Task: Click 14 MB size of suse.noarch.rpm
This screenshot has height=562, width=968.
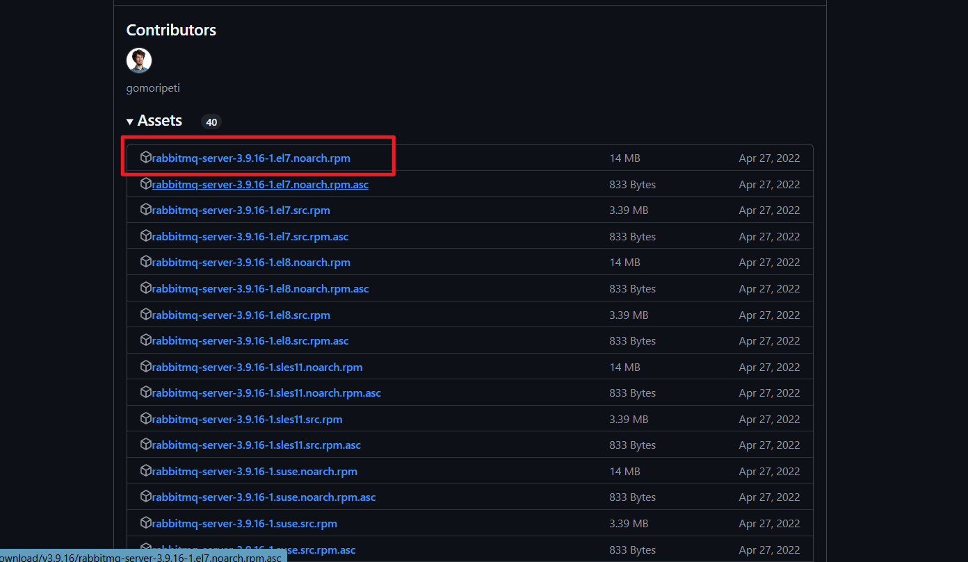Action: [624, 472]
